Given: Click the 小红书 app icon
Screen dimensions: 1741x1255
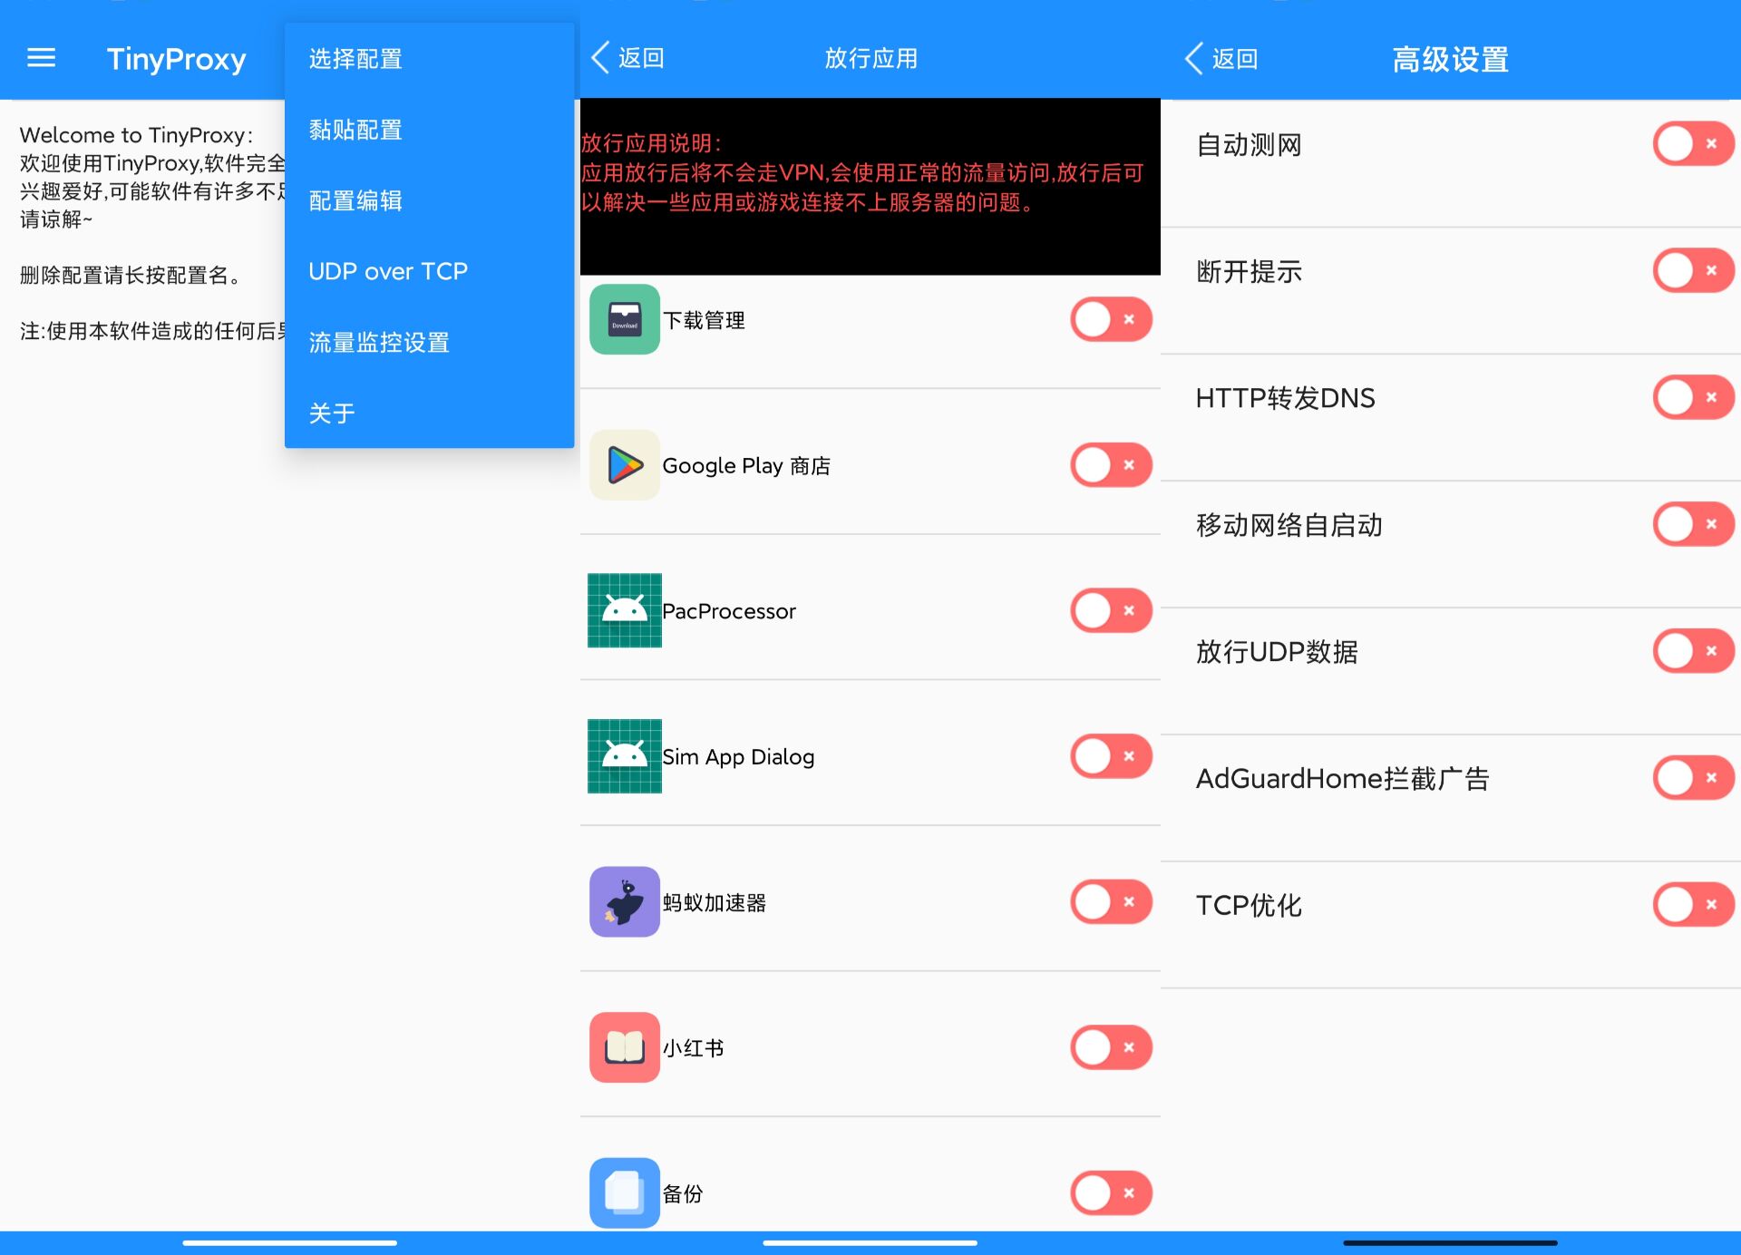Looking at the screenshot, I should tap(624, 1047).
